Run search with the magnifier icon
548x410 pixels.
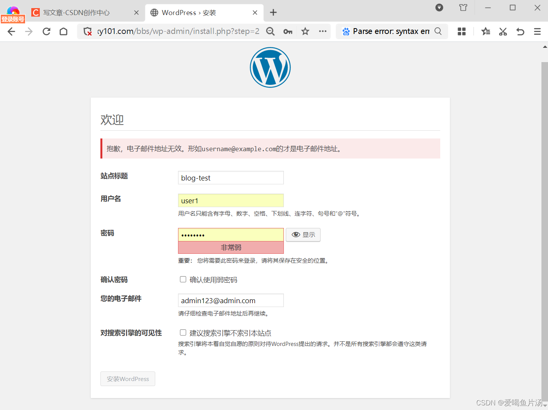pos(438,31)
